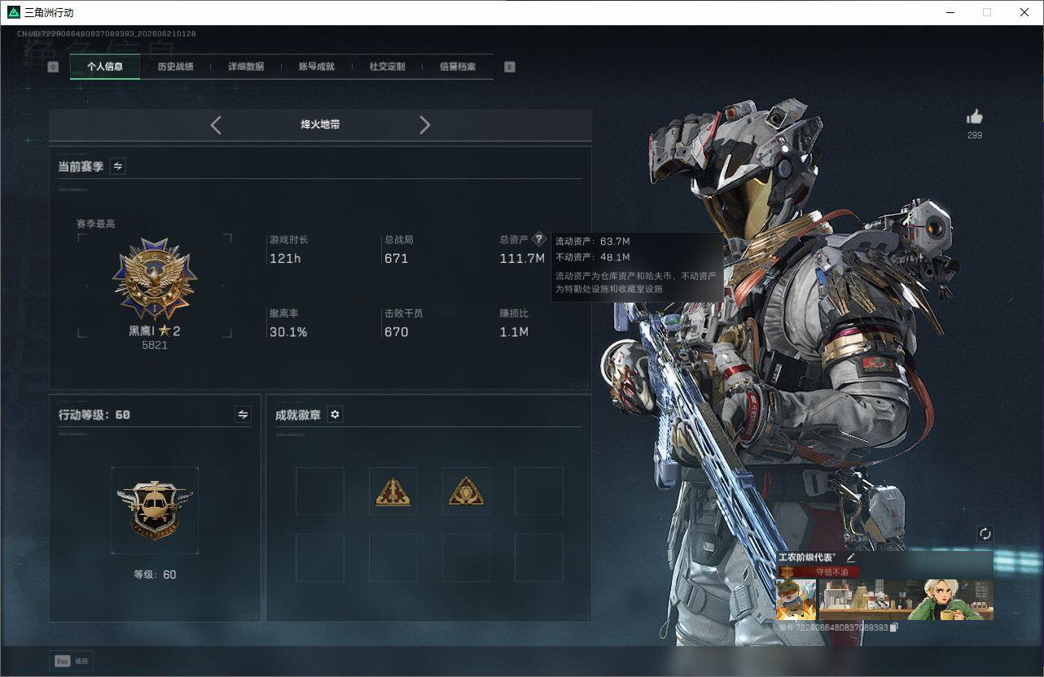Image resolution: width=1044 pixels, height=677 pixels.
Task: Click the refresh icon above the name card
Action: (x=985, y=534)
